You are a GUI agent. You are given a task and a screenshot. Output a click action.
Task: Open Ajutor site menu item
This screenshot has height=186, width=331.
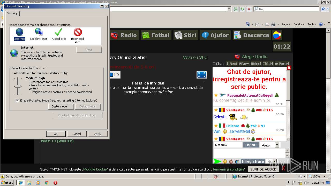215,35
